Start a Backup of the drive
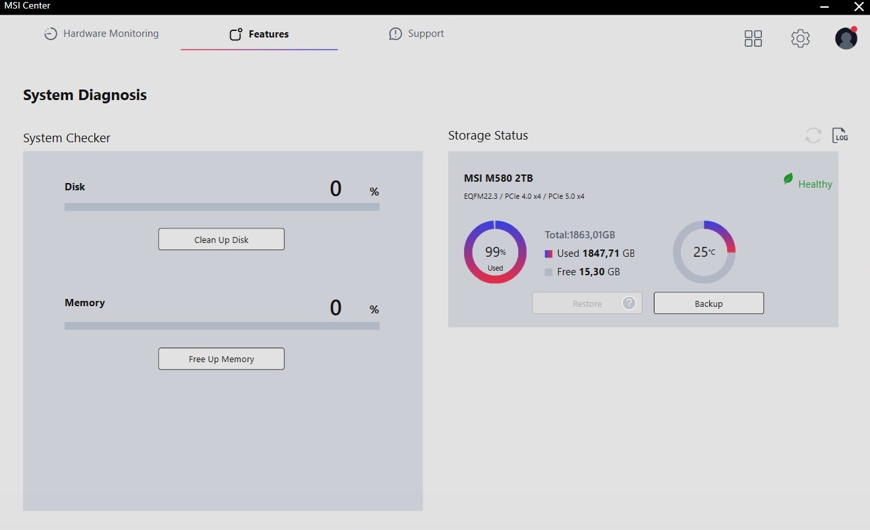 click(709, 303)
